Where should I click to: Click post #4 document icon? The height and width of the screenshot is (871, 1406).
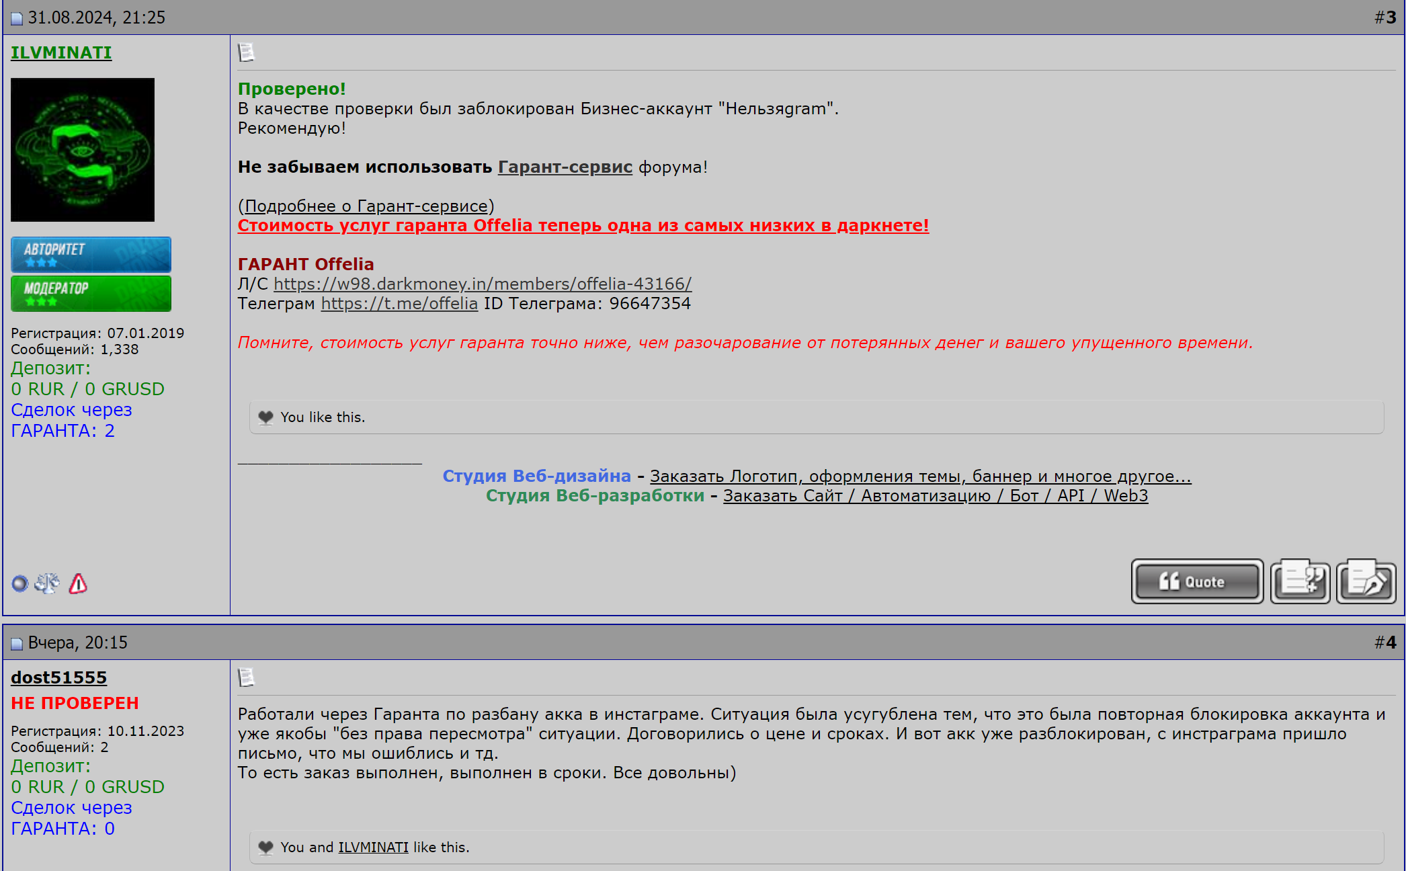[247, 677]
